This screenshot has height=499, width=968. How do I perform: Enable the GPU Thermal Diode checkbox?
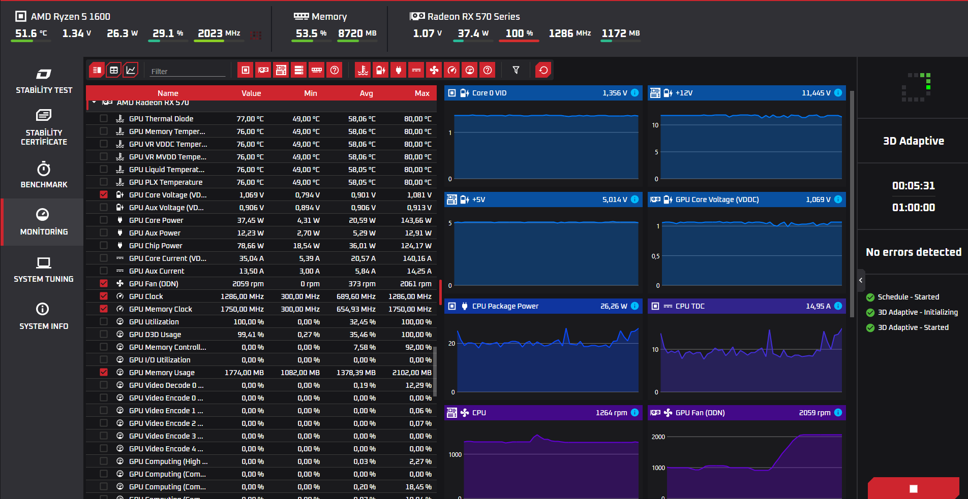[x=104, y=118]
